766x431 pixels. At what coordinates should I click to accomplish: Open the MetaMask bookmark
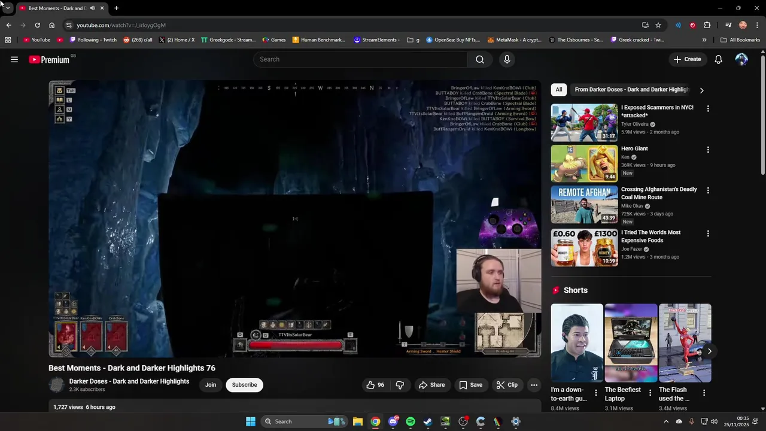[515, 40]
